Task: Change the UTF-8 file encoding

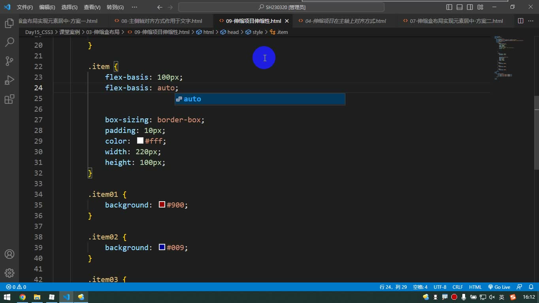Action: (x=440, y=287)
